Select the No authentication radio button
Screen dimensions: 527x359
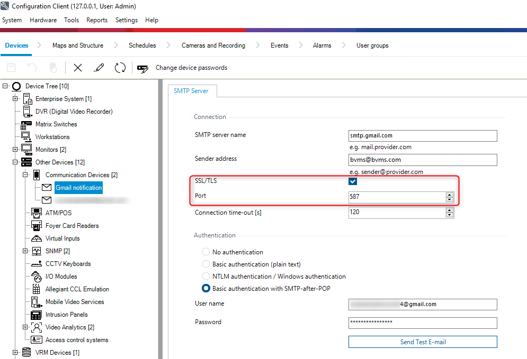pyautogui.click(x=206, y=252)
